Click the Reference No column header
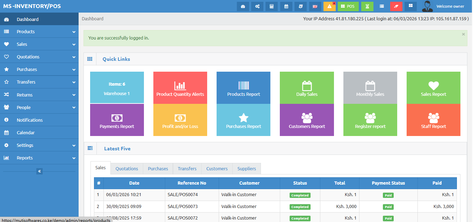Screen dimensions: 473x222 [192, 183]
